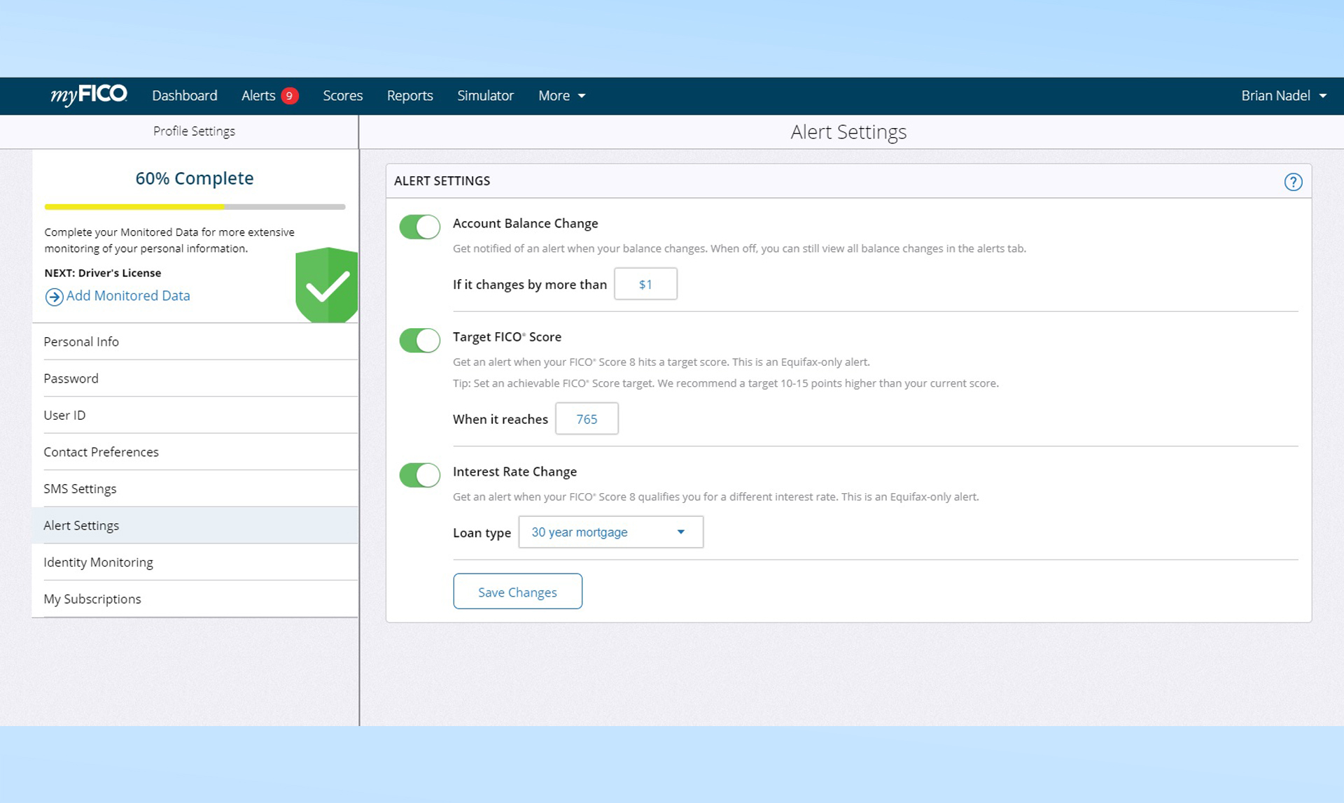Open Identity Monitoring
The width and height of the screenshot is (1344, 803).
pos(195,562)
